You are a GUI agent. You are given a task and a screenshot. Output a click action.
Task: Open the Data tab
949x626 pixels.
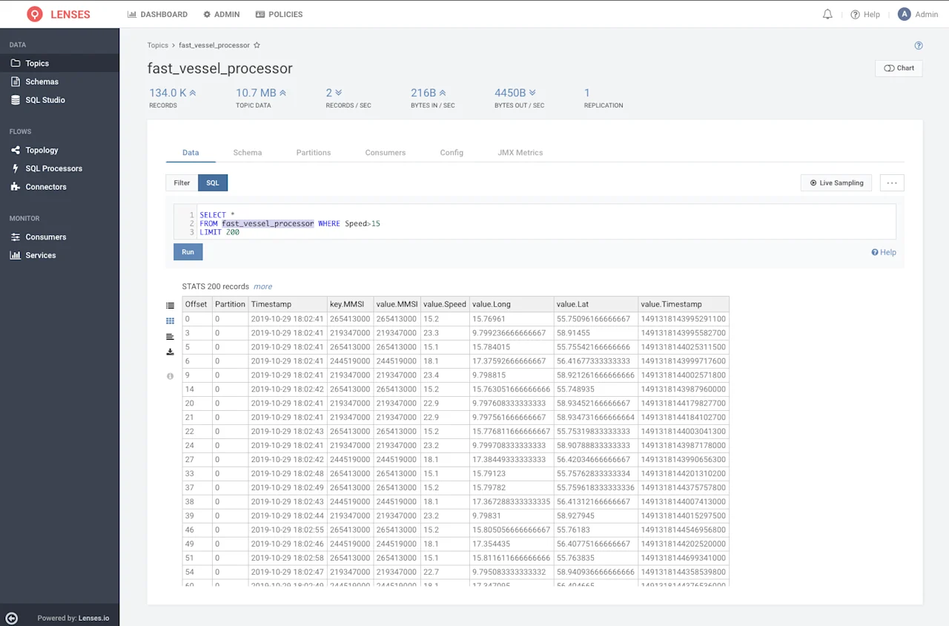coord(191,153)
